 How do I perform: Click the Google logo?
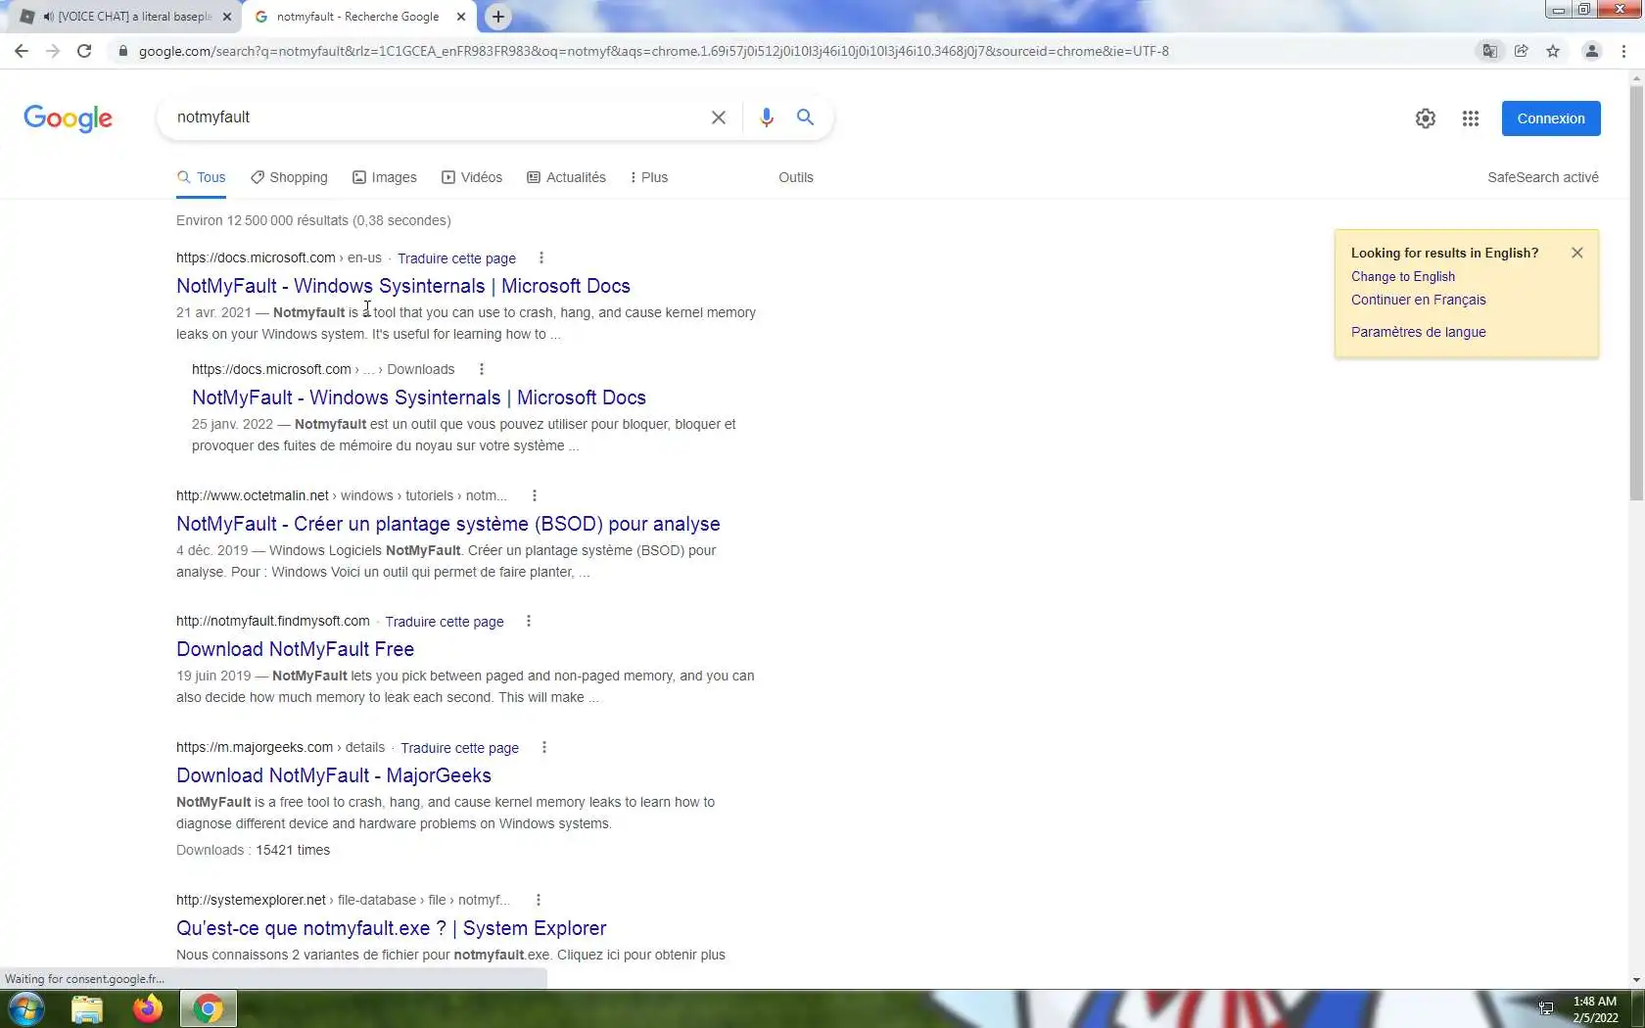point(68,118)
